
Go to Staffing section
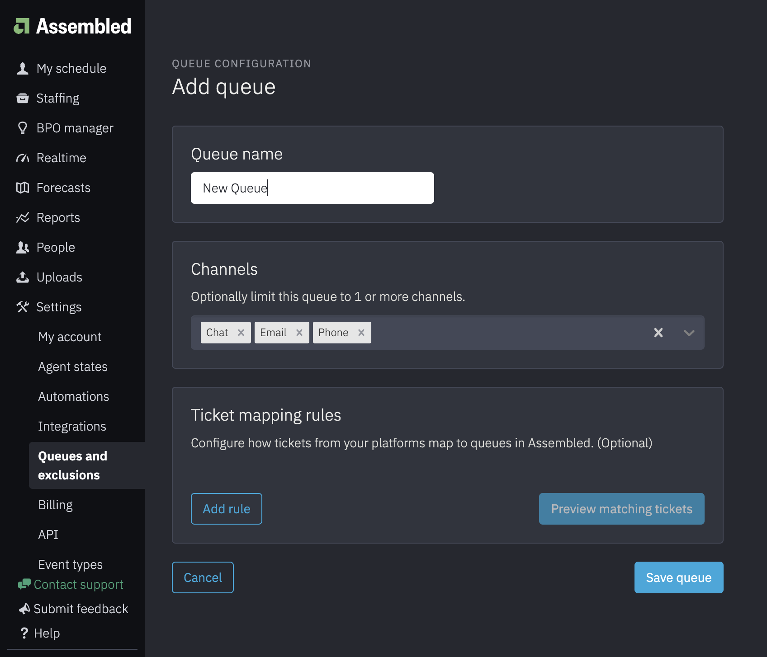click(58, 98)
